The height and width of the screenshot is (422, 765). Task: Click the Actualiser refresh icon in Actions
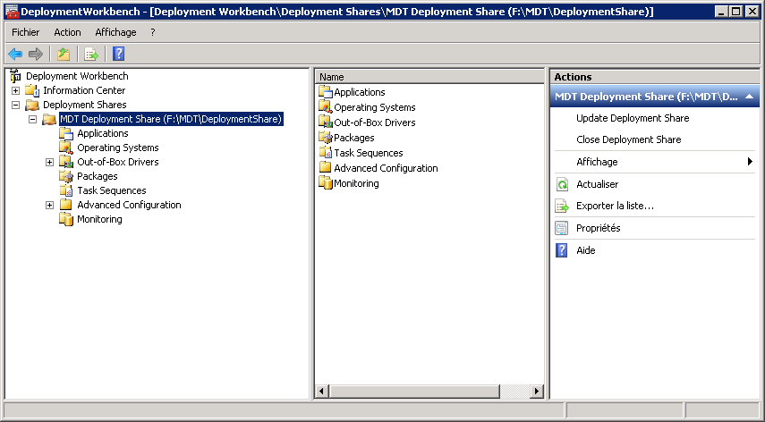coord(562,184)
